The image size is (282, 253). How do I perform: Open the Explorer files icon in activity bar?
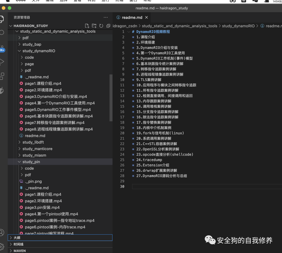coord(2,19)
